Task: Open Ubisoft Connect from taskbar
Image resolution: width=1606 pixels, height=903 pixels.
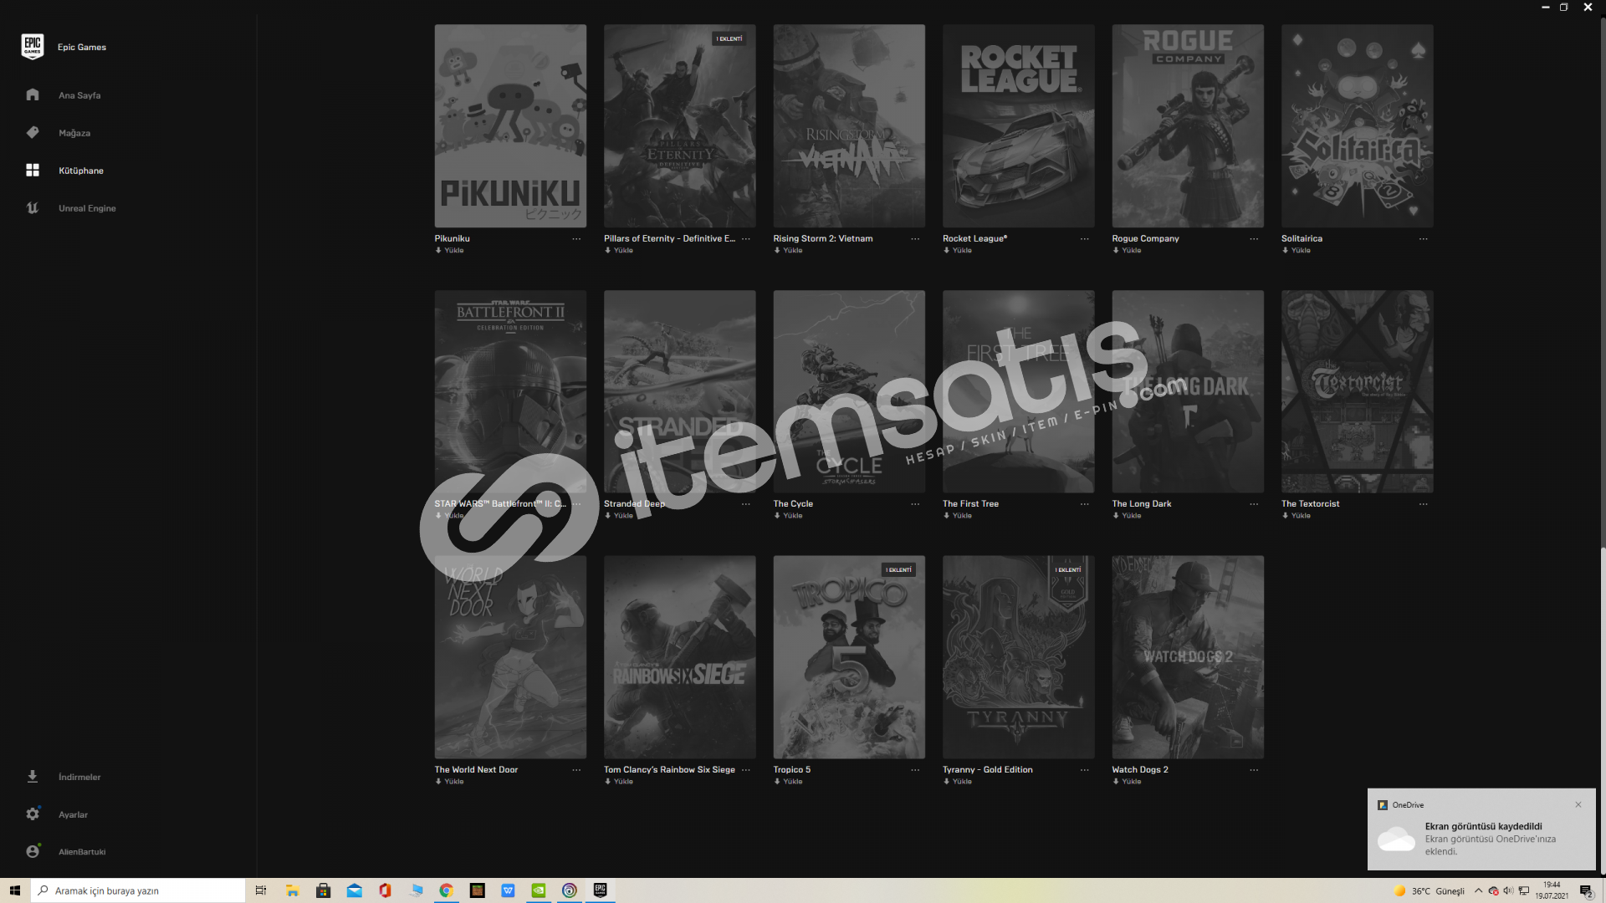Action: 570,890
